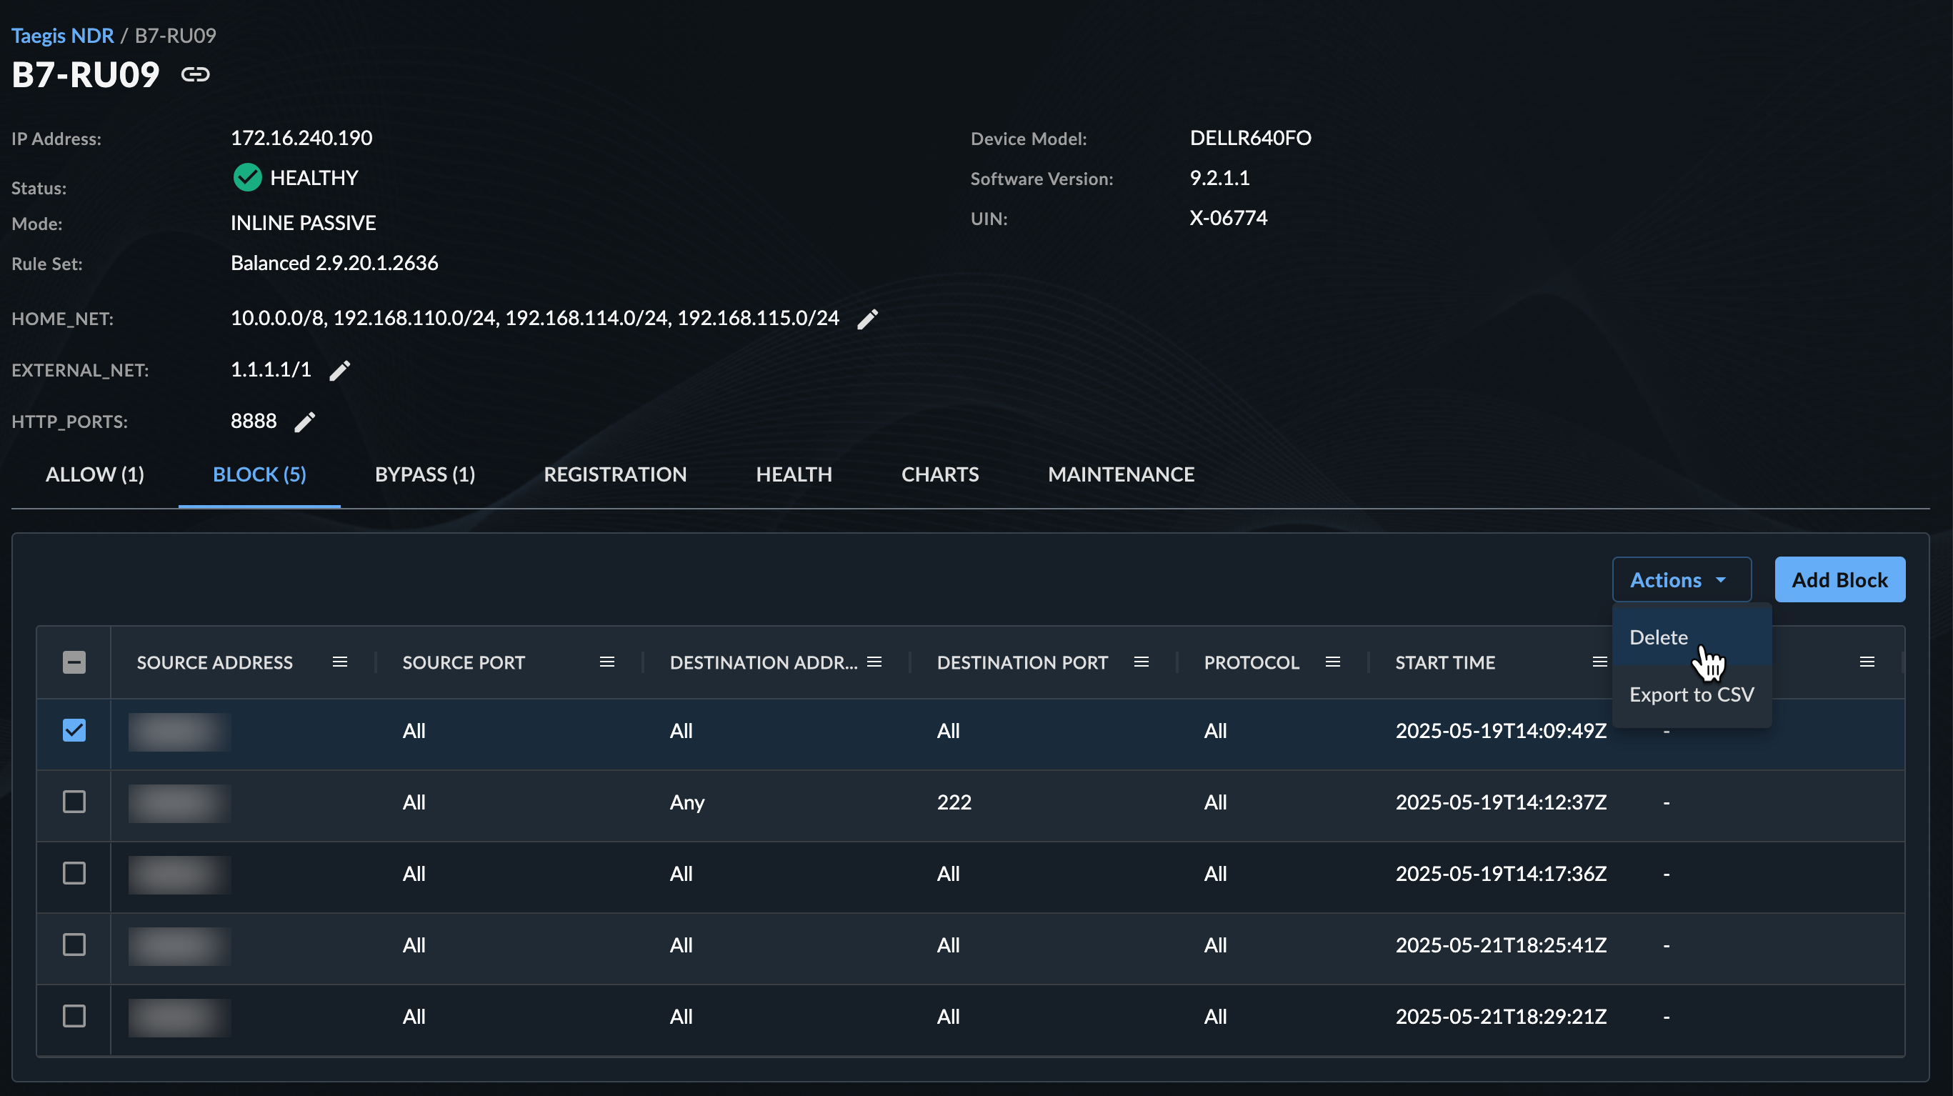Image resolution: width=1953 pixels, height=1096 pixels.
Task: View the CHARTS tab
Action: [x=940, y=474]
